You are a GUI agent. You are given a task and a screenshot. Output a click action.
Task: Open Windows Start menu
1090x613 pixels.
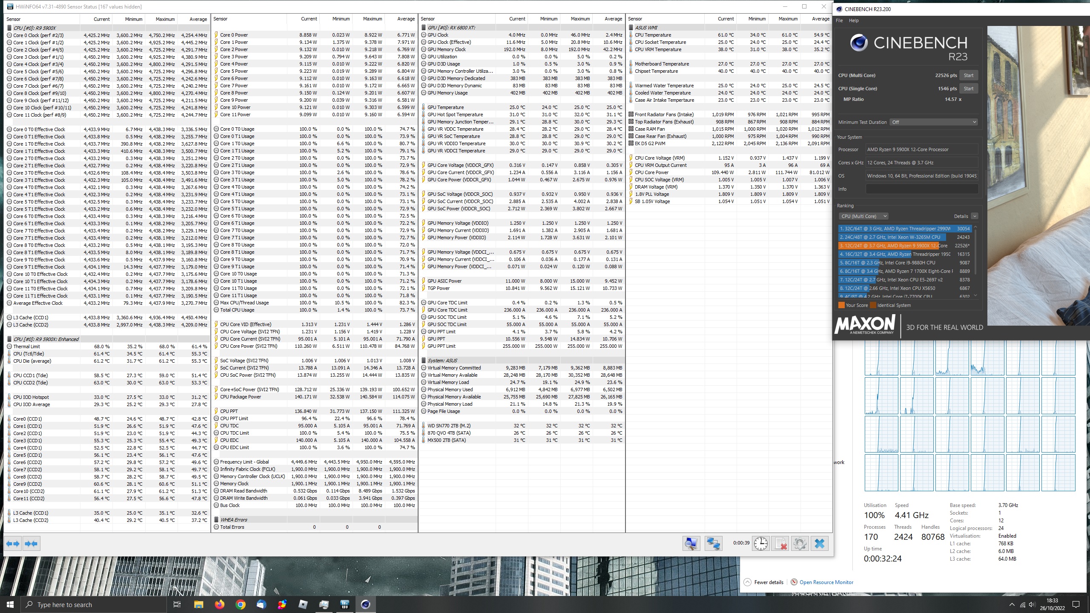[x=10, y=604]
